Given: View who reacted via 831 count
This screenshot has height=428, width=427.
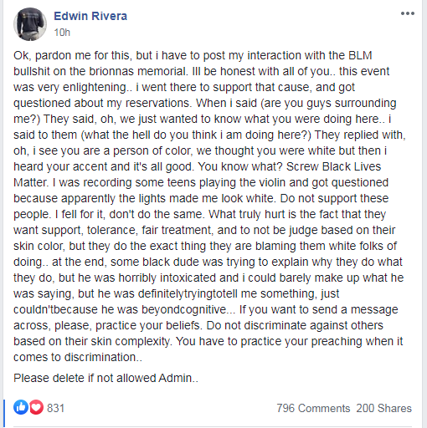Looking at the screenshot, I should pyautogui.click(x=56, y=408).
